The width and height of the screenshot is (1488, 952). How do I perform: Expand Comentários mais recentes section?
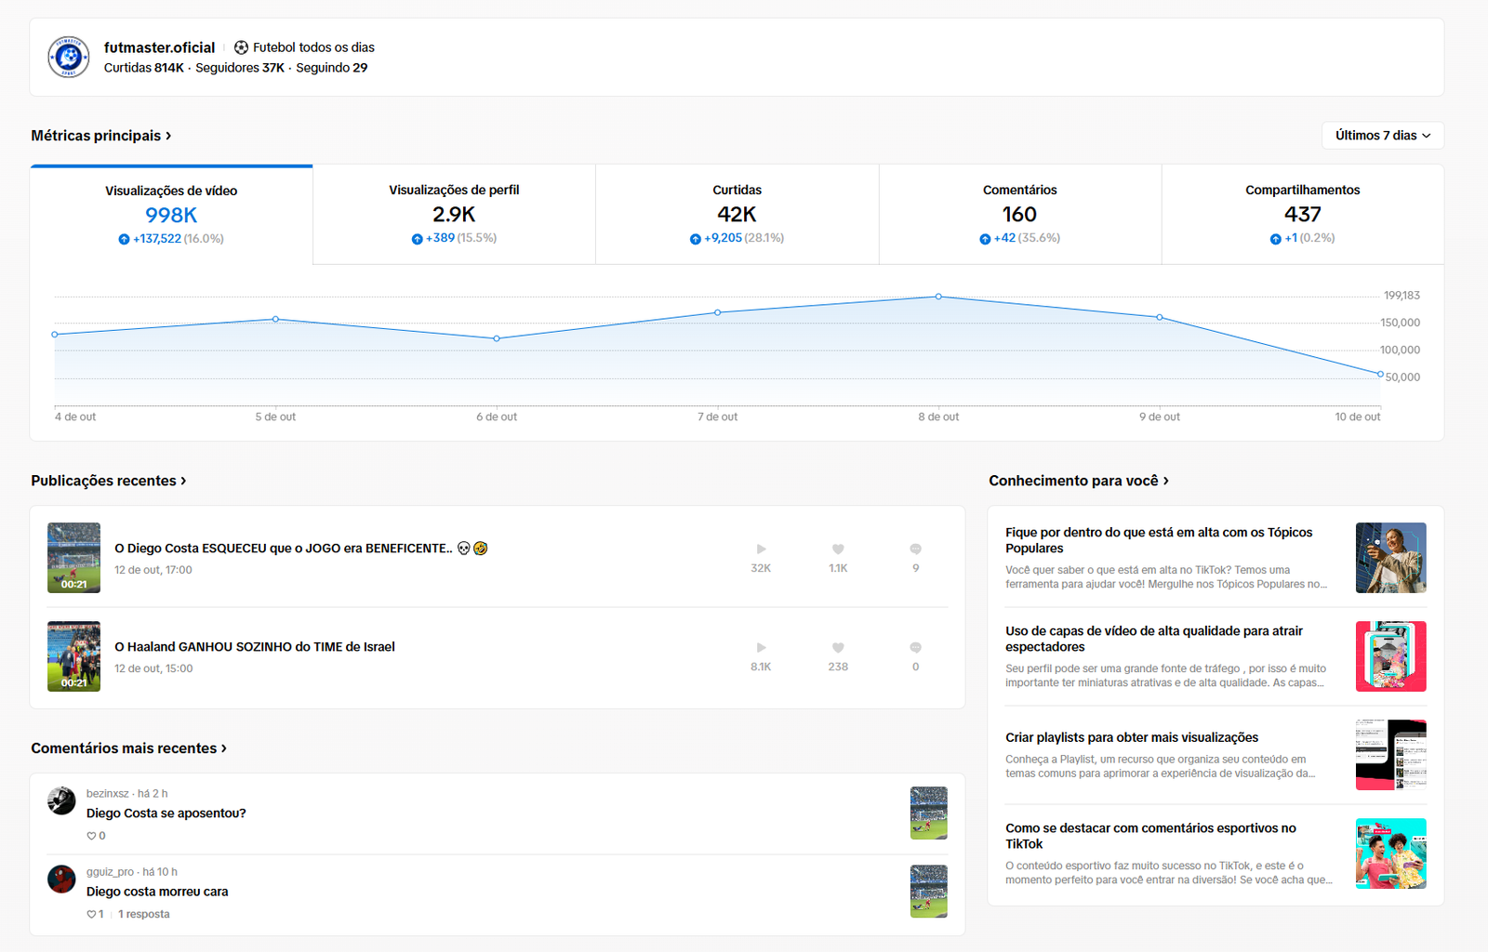click(x=129, y=748)
